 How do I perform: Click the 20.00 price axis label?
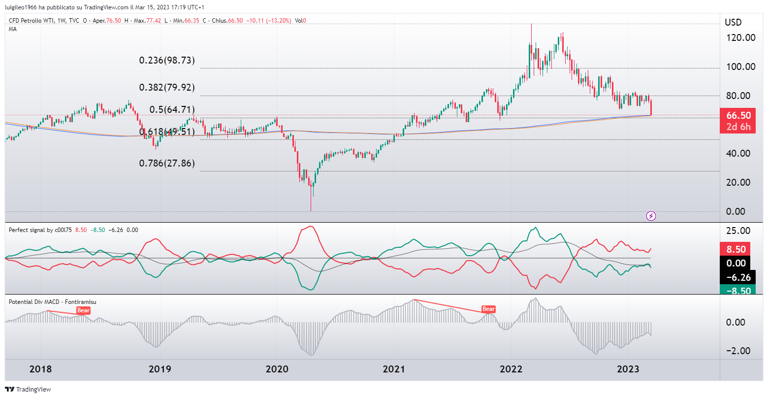[x=738, y=182]
